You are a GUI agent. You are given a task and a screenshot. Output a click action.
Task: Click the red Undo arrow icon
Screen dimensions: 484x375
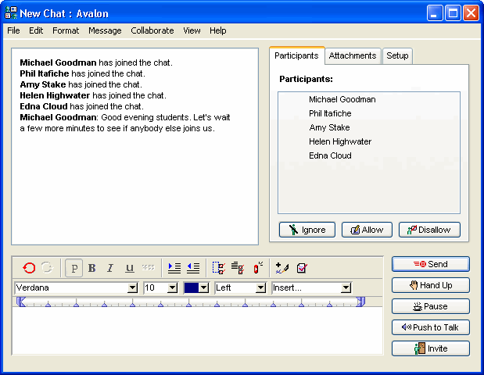[29, 268]
